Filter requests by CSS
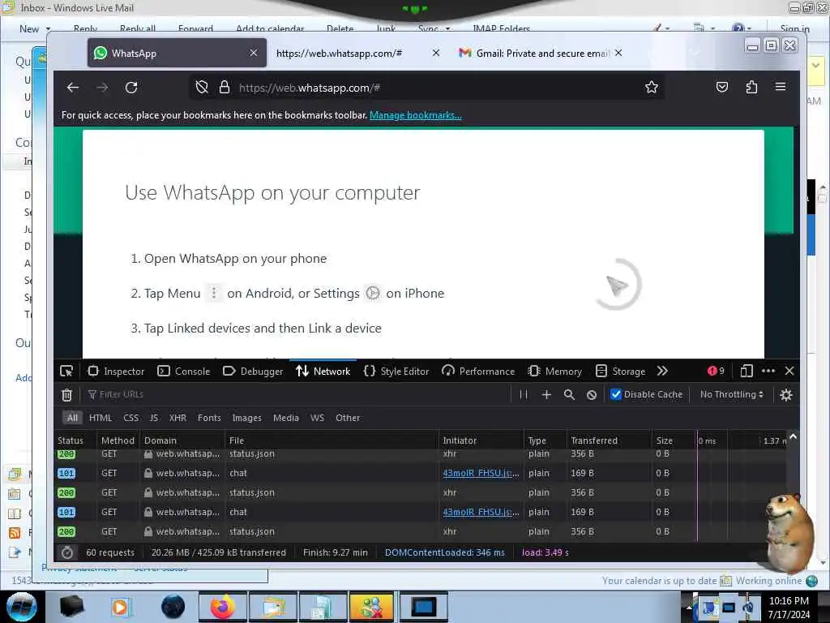Viewport: 830px width, 623px height. [130, 418]
